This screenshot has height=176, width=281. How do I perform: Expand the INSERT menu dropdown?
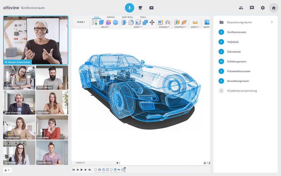point(207,27)
